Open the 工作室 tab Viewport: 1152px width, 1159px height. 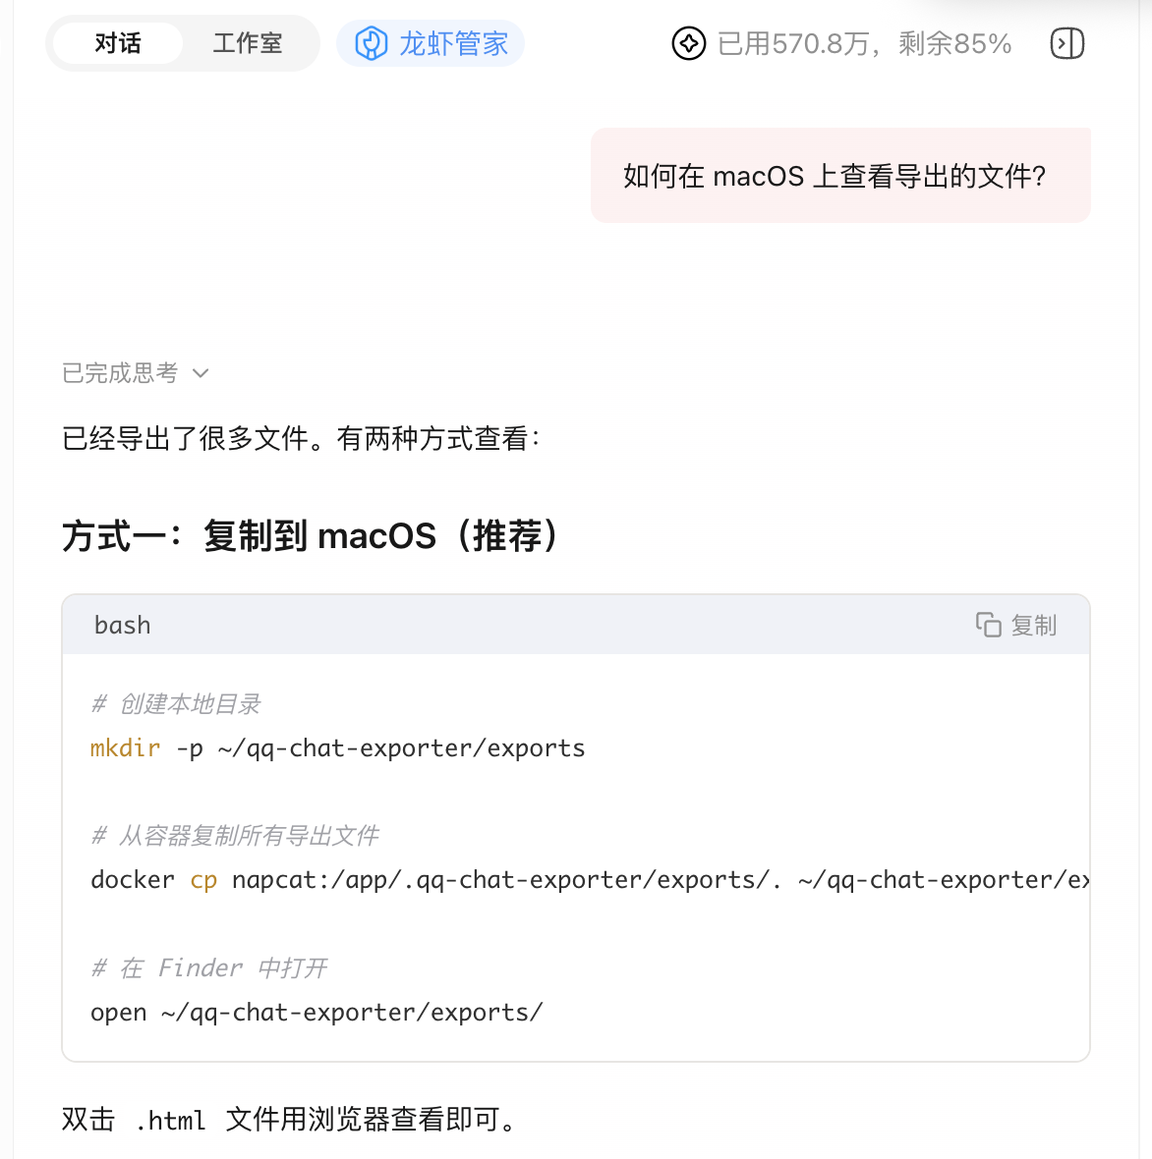pyautogui.click(x=247, y=44)
